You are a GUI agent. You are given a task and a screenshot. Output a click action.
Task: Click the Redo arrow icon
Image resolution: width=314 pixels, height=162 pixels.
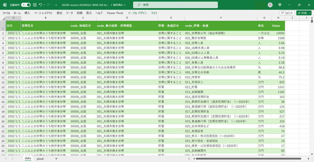coord(49,5)
